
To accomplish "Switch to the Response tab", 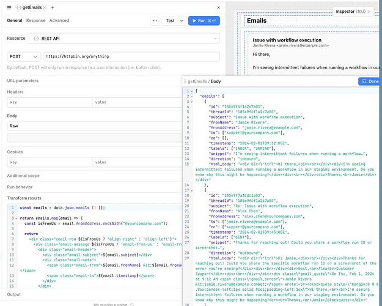I will point(35,20).
